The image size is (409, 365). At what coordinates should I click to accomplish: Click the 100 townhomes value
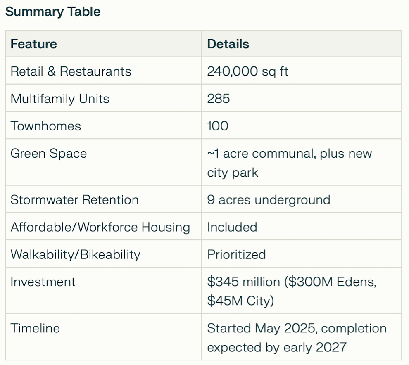coord(218,126)
